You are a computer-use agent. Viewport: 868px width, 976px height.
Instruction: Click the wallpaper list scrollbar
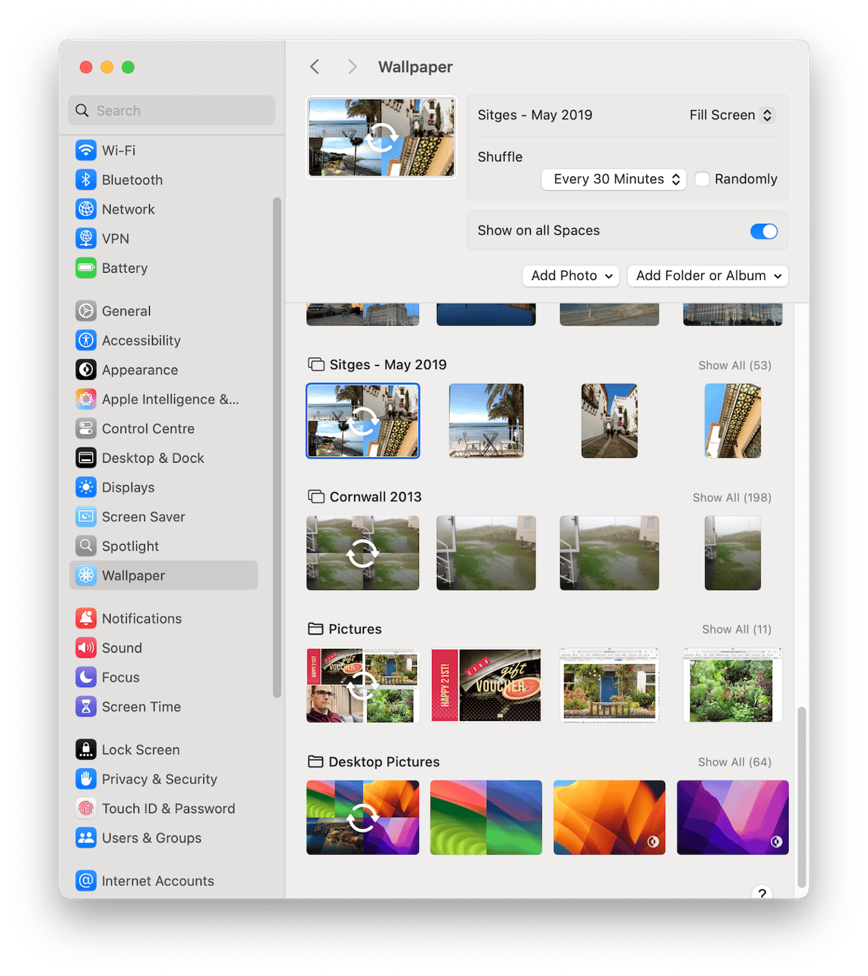click(802, 797)
